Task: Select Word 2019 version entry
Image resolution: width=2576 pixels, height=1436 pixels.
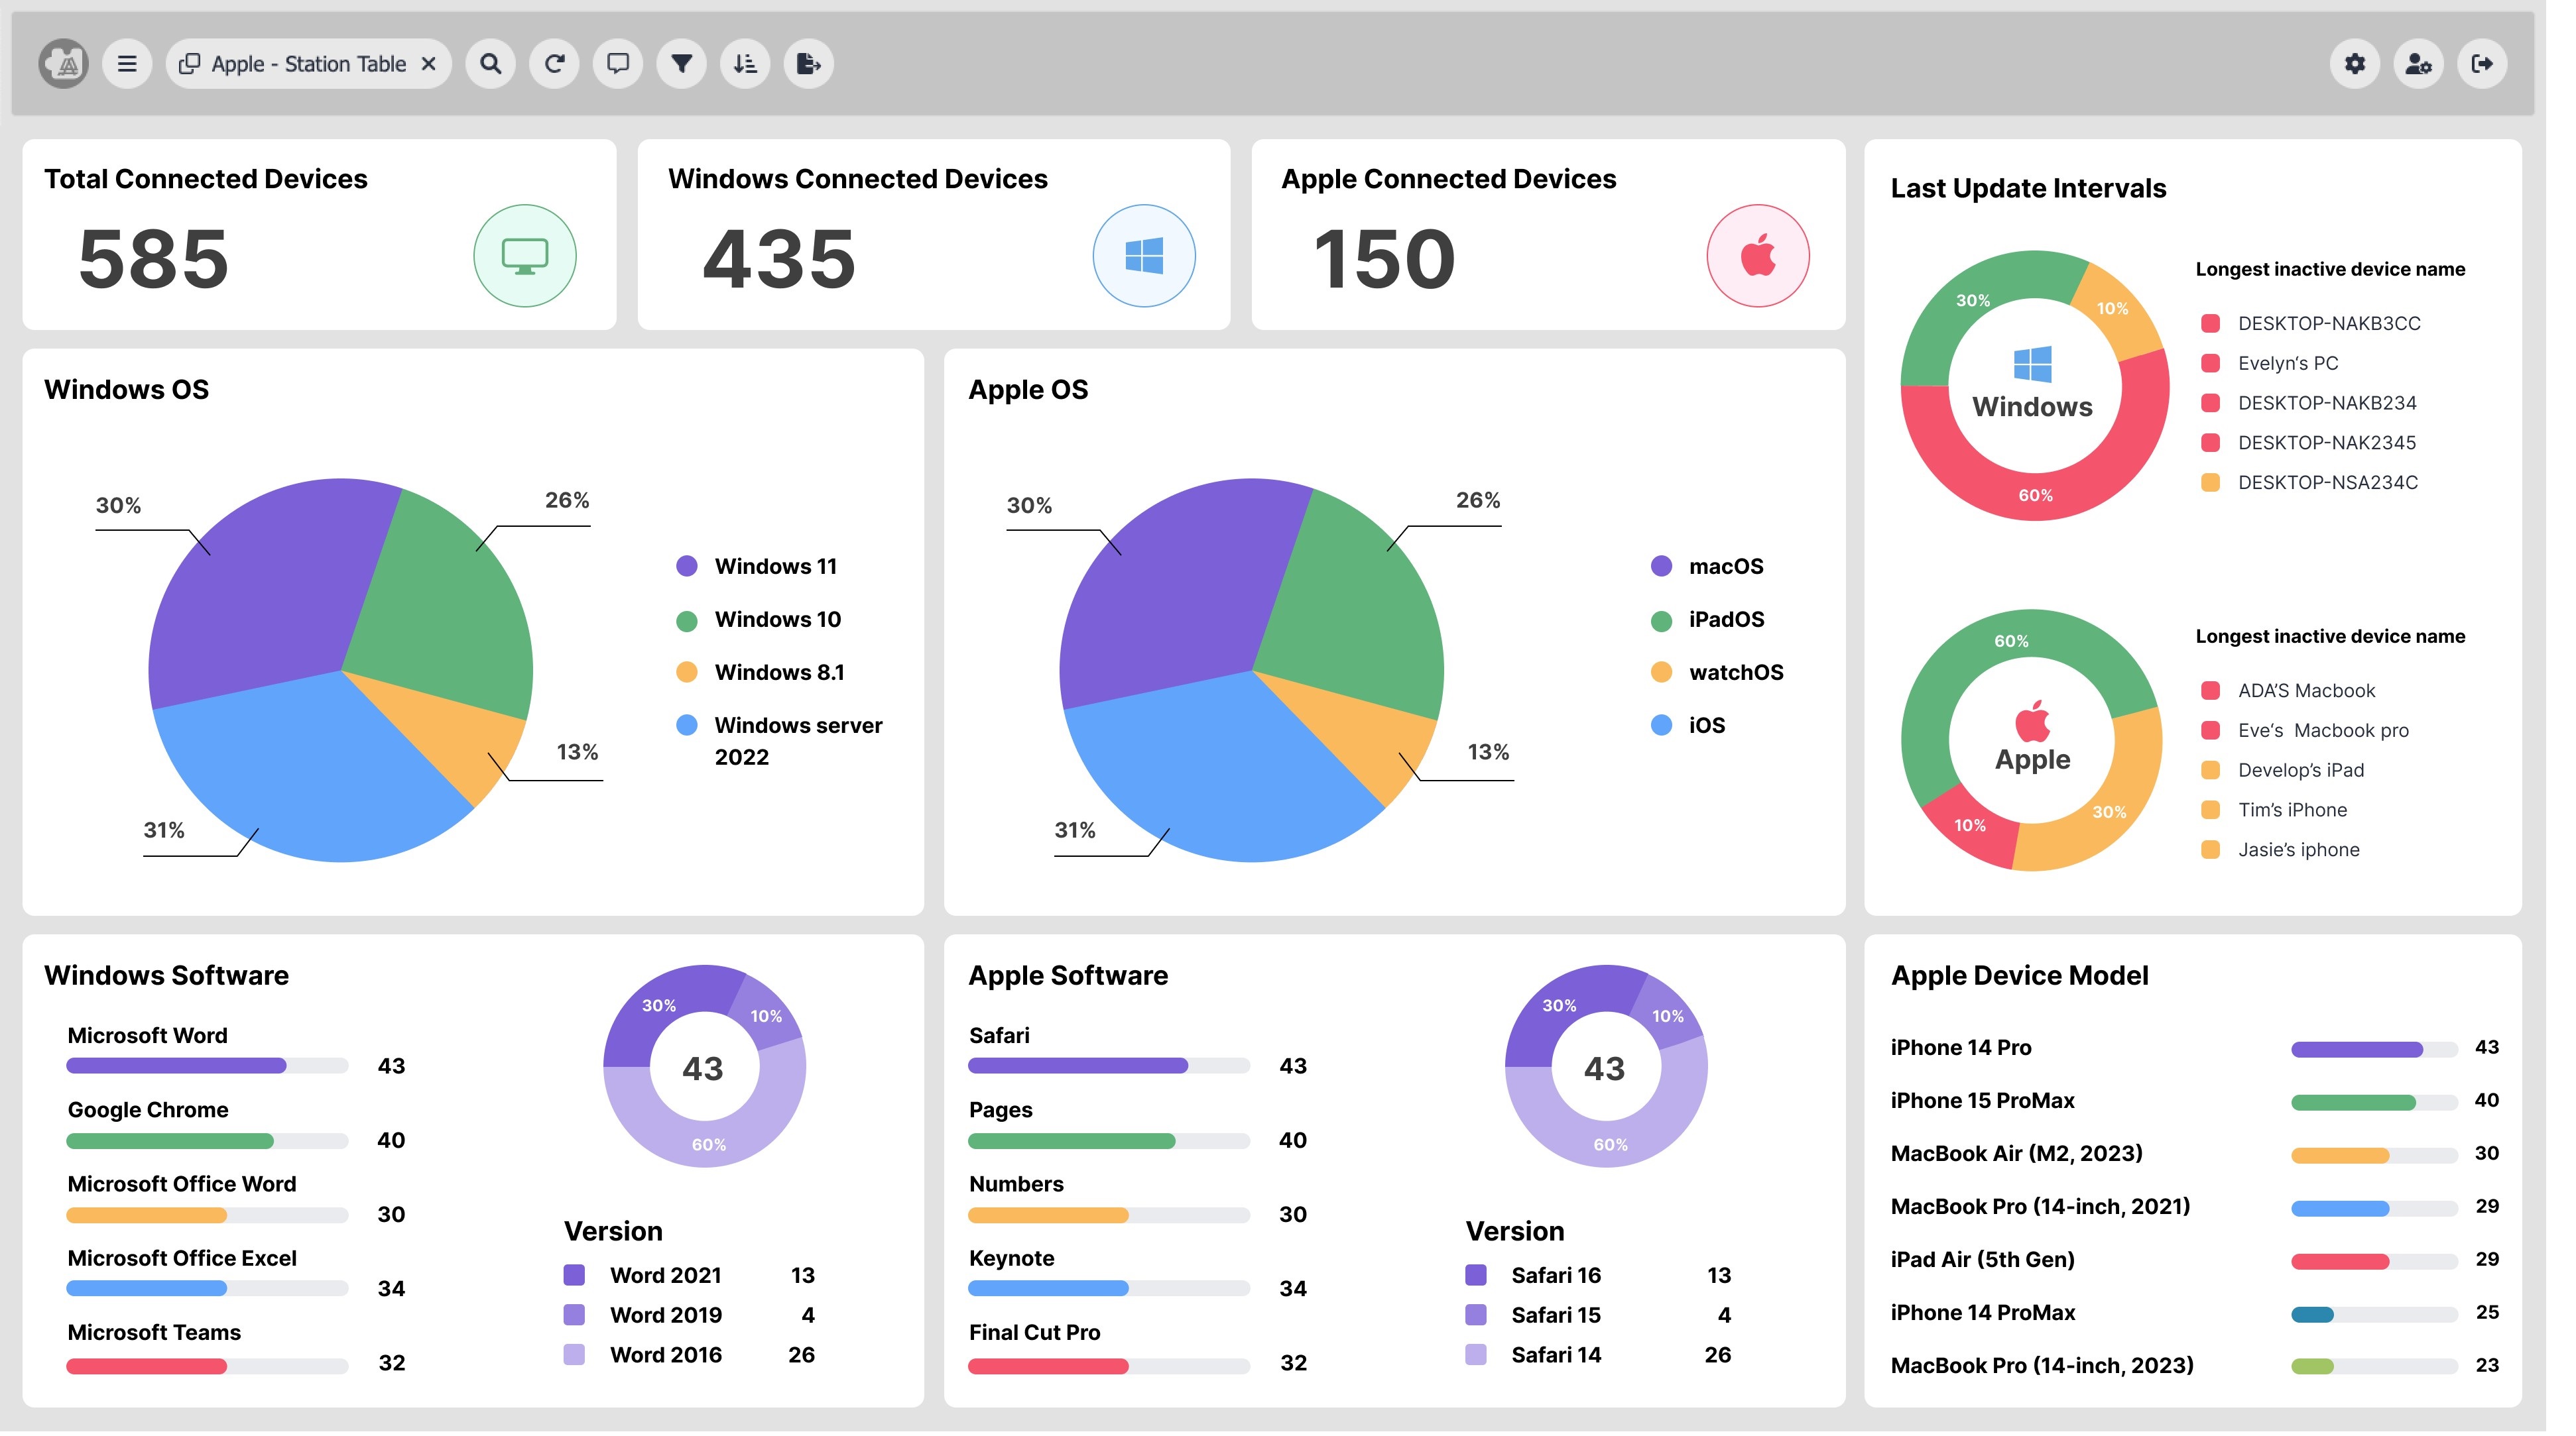Action: point(690,1316)
